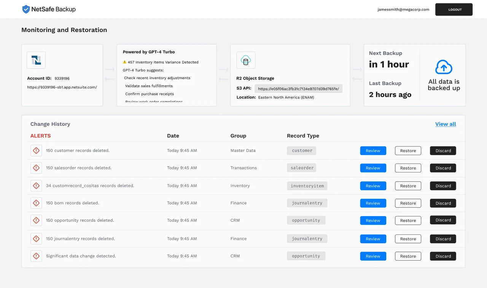
Task: Click the NetSuite account logo icon
Action: [x=36, y=60]
